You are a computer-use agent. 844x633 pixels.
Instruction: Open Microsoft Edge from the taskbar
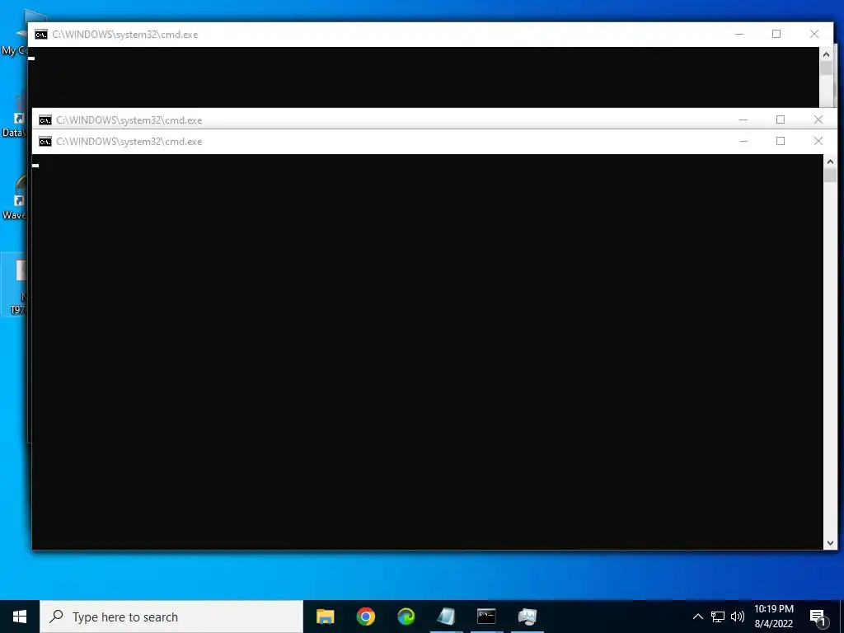(x=406, y=617)
